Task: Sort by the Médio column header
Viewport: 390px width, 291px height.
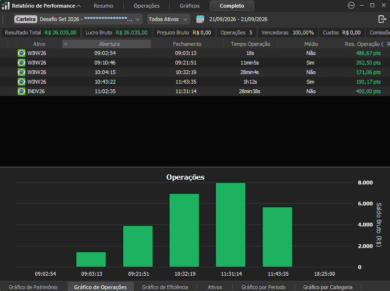Action: pos(311,44)
